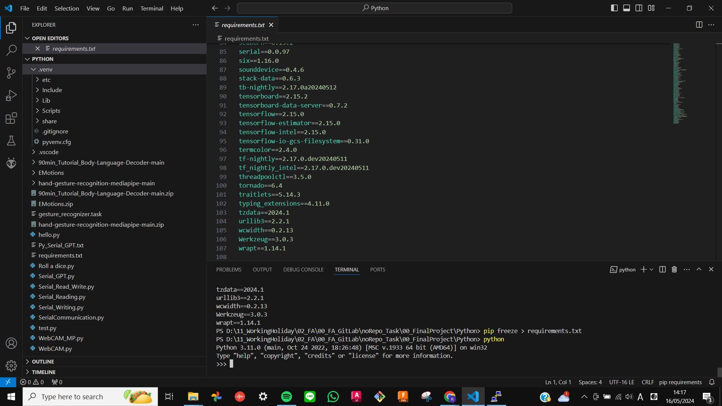Viewport: 722px width, 406px height.
Task: Open WhatsApp from the taskbar
Action: click(x=333, y=397)
